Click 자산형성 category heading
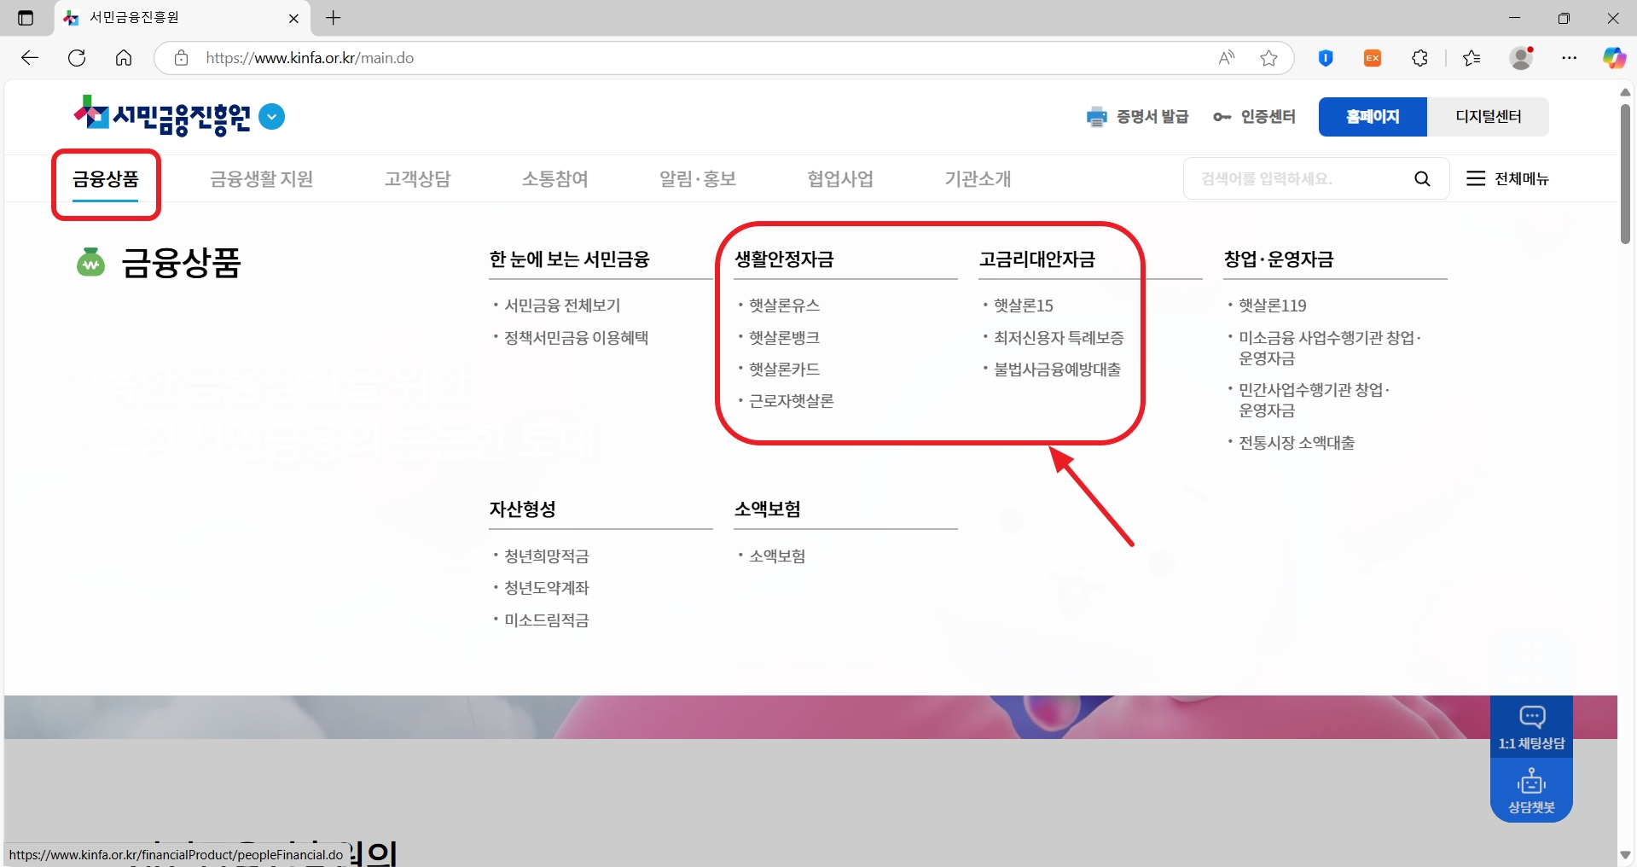 [x=522, y=509]
